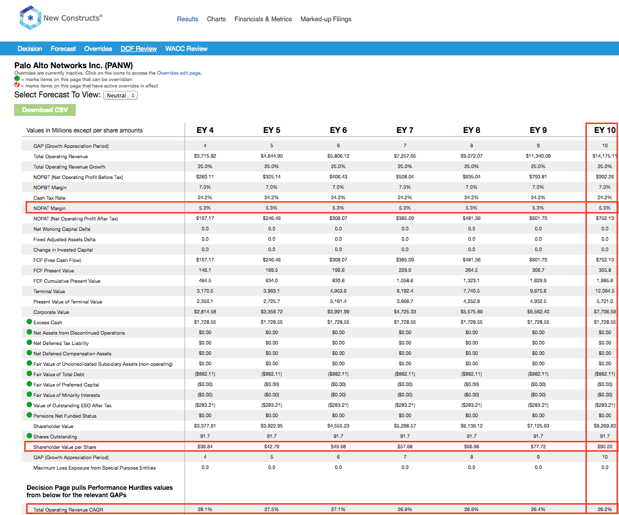Open the Overrides tab in the blue bar

[98, 48]
